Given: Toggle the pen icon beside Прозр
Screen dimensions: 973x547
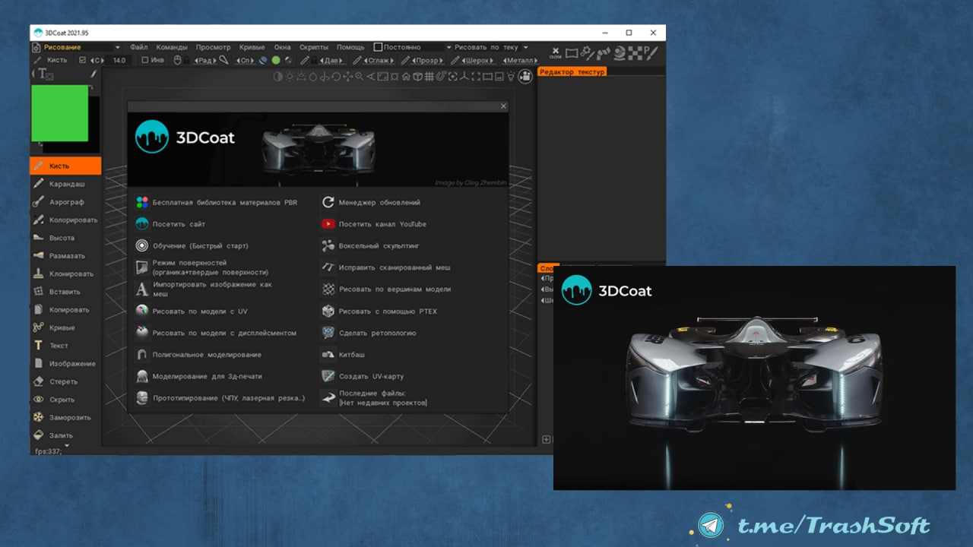Looking at the screenshot, I should click(x=406, y=60).
